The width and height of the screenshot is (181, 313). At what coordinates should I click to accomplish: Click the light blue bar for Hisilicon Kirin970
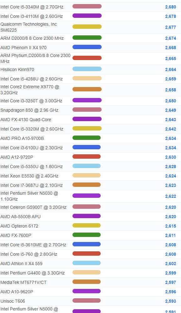coord(87,69)
